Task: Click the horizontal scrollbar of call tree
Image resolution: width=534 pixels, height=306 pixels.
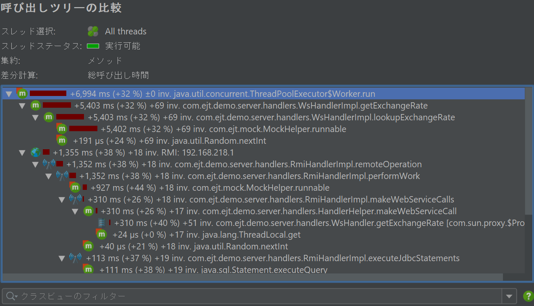Action: [x=253, y=277]
